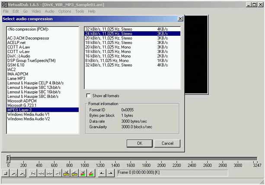Select Microsoft G.723.1 codec
Image resolution: width=265 pixels, height=185 pixels.
coord(43,105)
